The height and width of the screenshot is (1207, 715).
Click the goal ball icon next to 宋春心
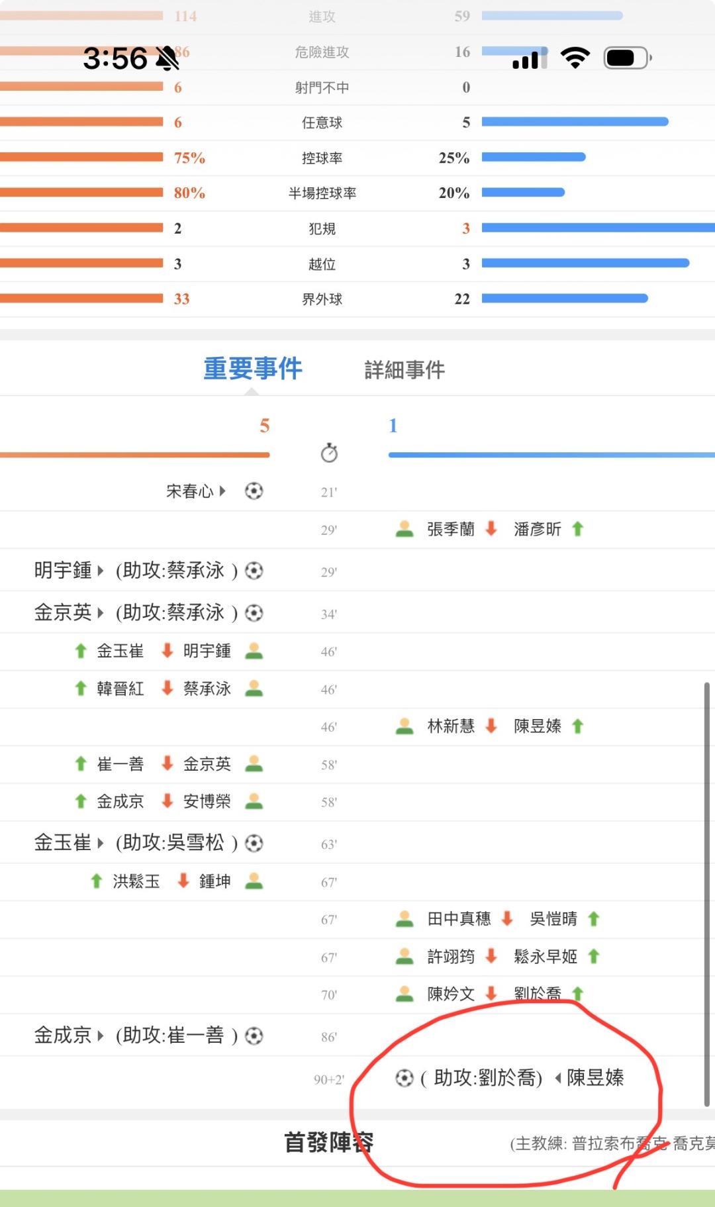pos(254,491)
